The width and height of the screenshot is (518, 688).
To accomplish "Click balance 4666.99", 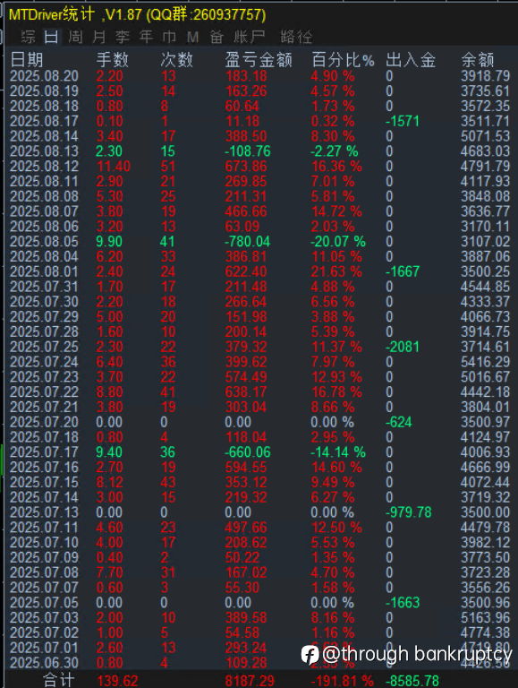I will pos(485,468).
